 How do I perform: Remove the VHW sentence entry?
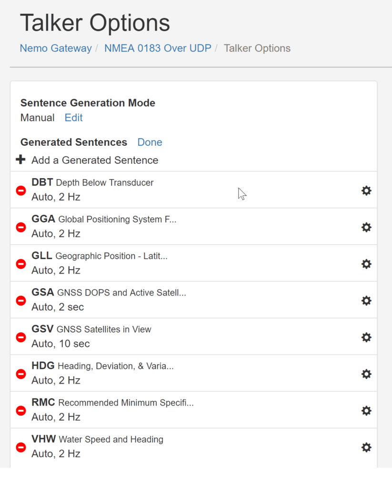(21, 447)
